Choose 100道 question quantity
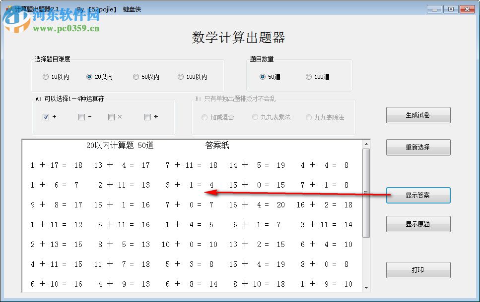 pyautogui.click(x=308, y=76)
